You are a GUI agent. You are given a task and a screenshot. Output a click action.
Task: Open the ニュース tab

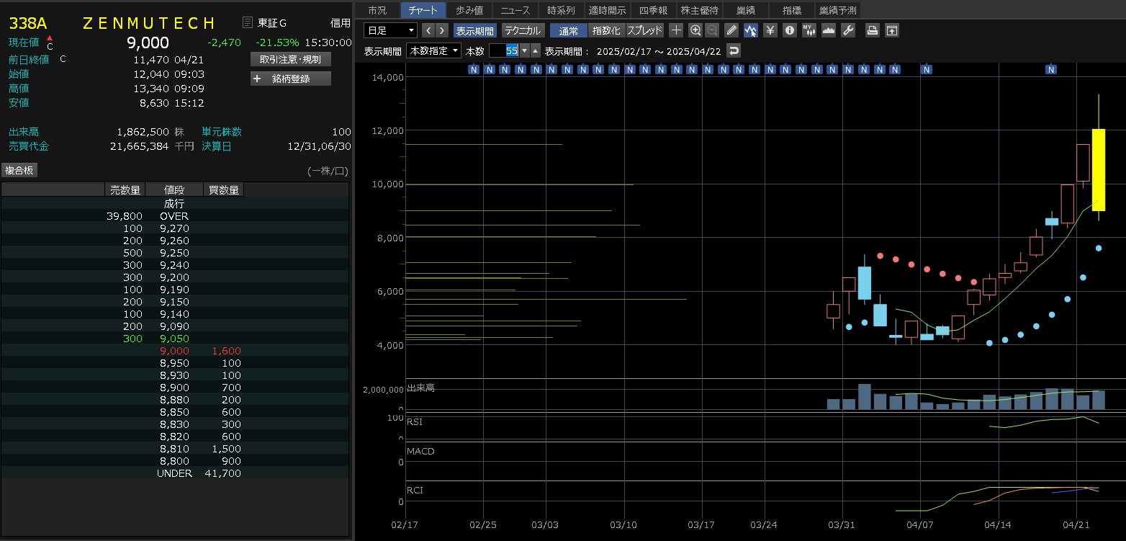pos(515,10)
